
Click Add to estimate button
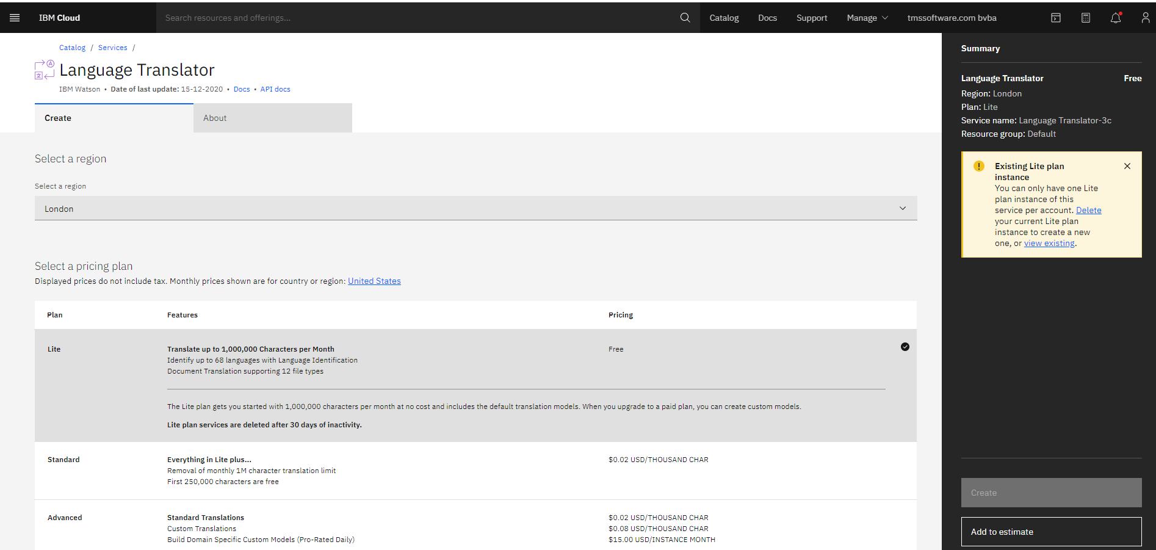pos(1051,532)
